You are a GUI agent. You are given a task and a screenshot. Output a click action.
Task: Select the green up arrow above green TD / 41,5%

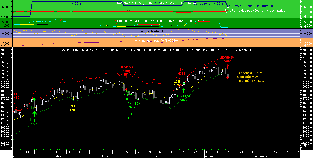point(184,91)
